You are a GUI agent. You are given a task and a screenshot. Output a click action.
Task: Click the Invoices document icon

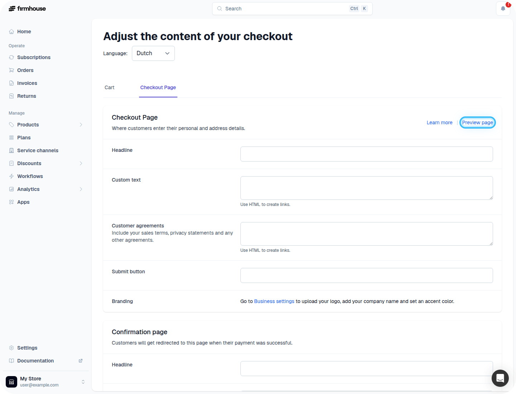pyautogui.click(x=11, y=83)
